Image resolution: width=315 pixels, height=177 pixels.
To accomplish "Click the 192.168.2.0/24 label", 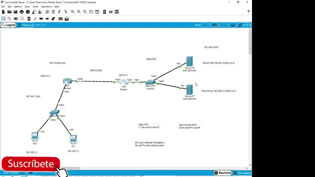I will tap(211, 47).
